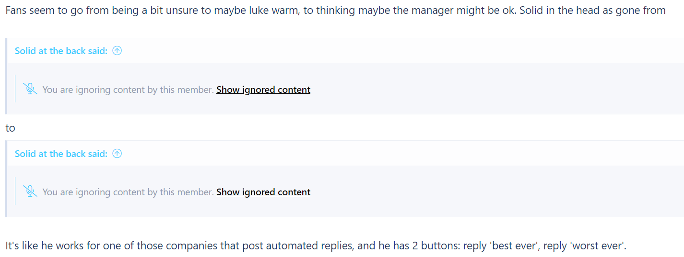Viewport: 684px width, 257px height.
Task: Click the muted microphone icon in the first quote
Action: [x=30, y=89]
